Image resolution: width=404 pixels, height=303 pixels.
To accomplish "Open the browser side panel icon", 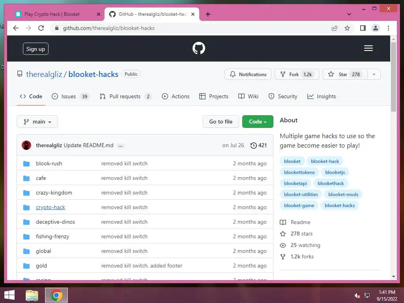I will (363, 28).
